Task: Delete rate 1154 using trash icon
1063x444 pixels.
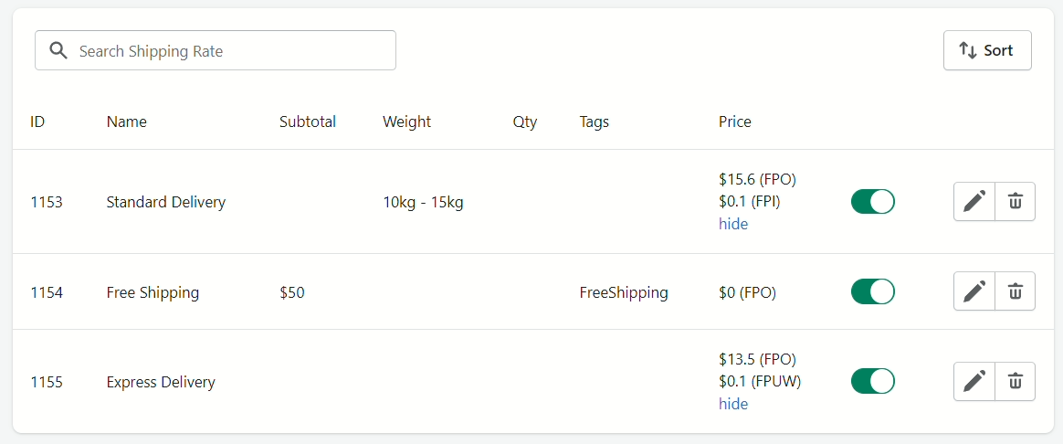Action: click(x=1015, y=291)
